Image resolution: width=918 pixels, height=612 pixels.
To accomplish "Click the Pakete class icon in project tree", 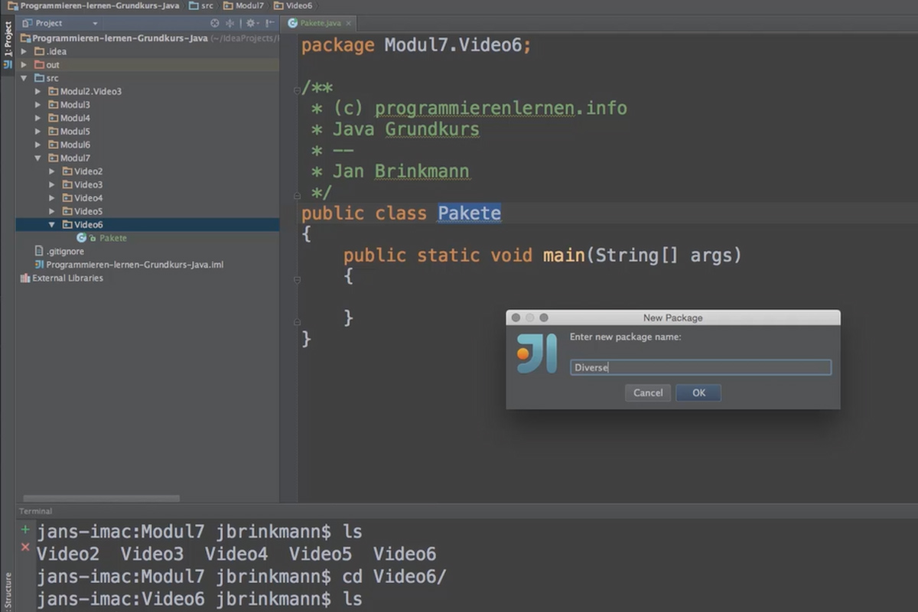I will pos(81,238).
